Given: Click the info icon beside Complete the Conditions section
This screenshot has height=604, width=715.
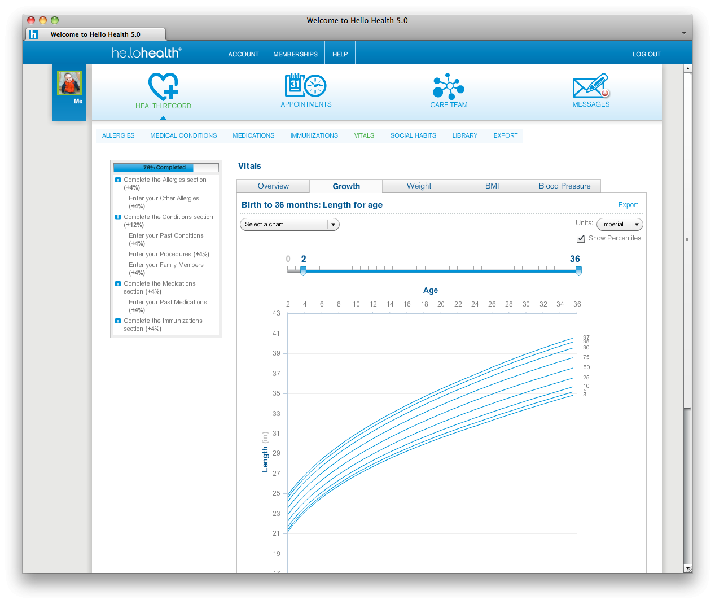Looking at the screenshot, I should coord(117,217).
